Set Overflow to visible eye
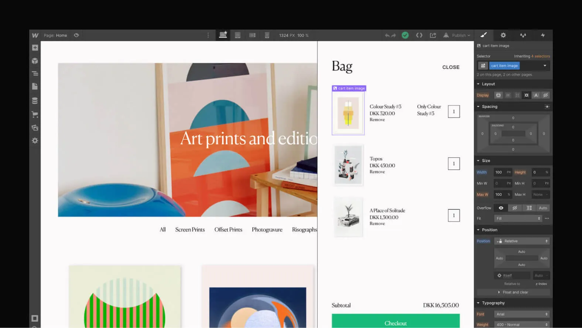 (x=501, y=208)
